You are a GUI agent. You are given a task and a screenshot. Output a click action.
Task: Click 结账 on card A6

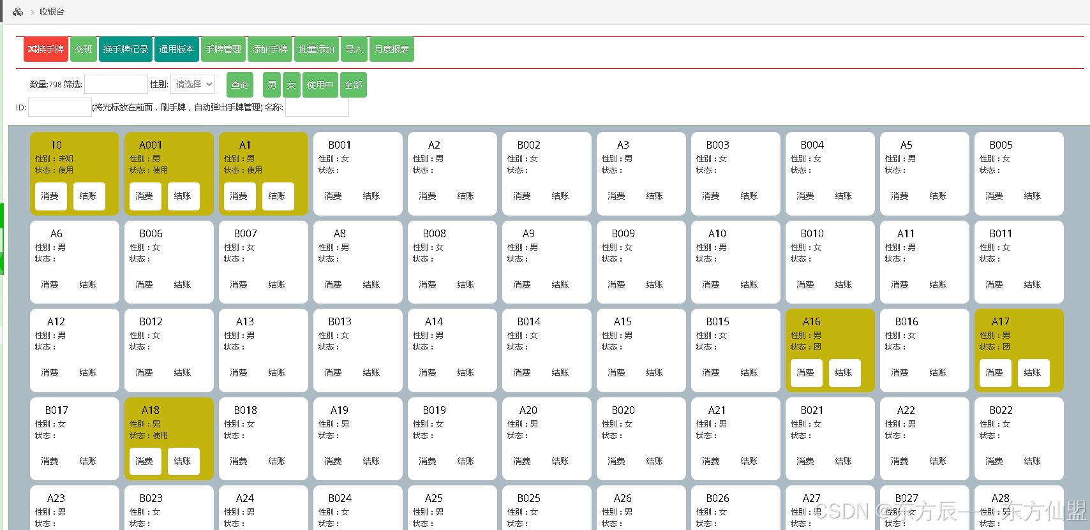[x=88, y=284]
